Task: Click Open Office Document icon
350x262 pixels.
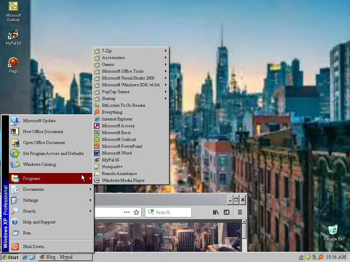Action: pyautogui.click(x=15, y=143)
